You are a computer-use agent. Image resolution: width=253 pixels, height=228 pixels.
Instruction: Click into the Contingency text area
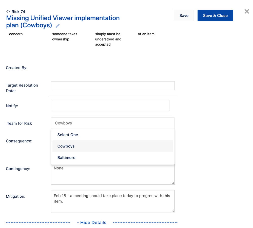point(113,175)
